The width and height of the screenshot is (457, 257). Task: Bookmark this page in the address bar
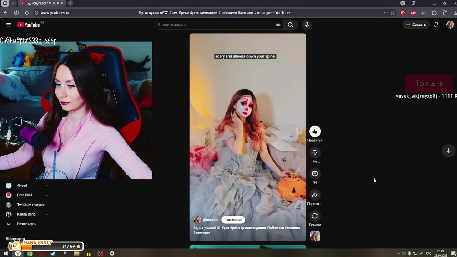tap(393, 12)
